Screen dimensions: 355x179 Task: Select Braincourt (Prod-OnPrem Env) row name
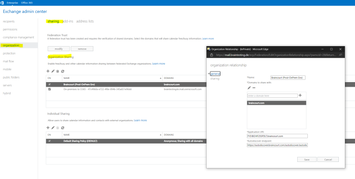click(79, 84)
